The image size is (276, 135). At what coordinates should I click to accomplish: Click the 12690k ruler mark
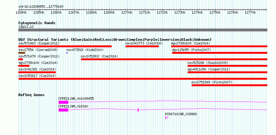(109, 12)
